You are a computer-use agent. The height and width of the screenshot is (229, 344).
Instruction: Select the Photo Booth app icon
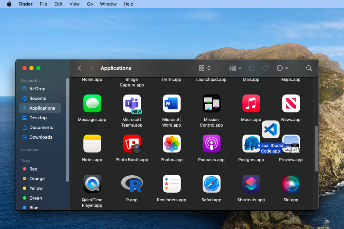[132, 144]
